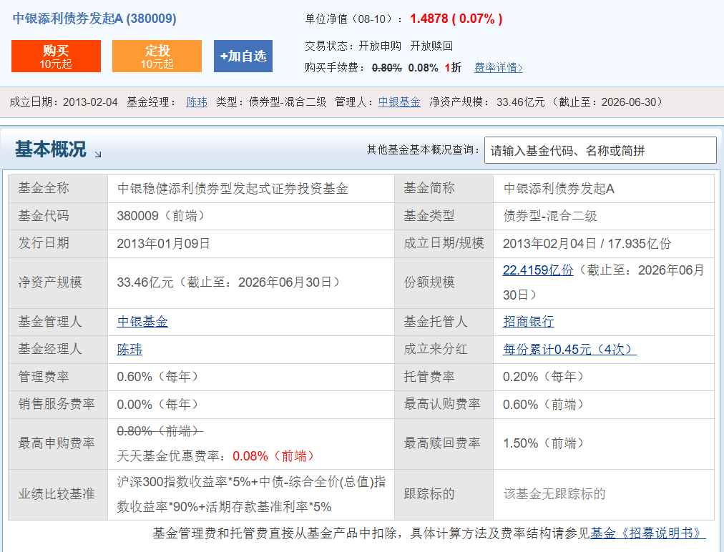
Task: Open 每份累计0.45元（4次） dividend link
Action: 569,350
